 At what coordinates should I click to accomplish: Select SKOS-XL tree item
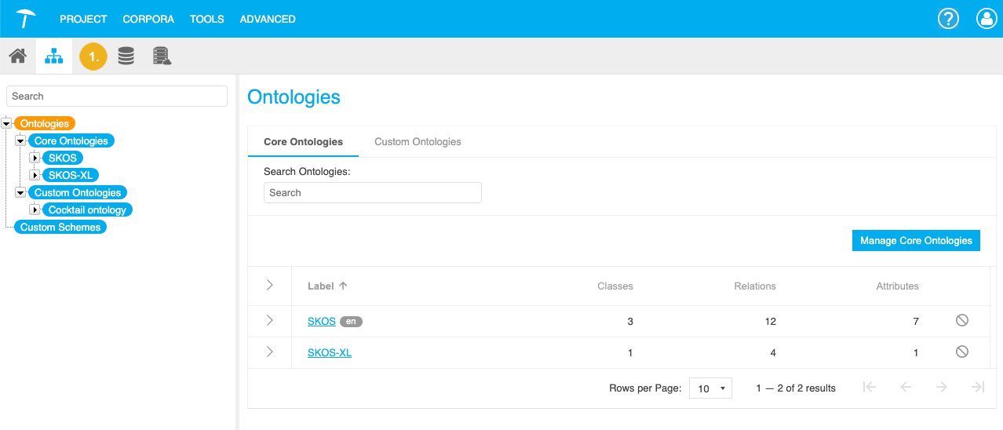pos(71,176)
